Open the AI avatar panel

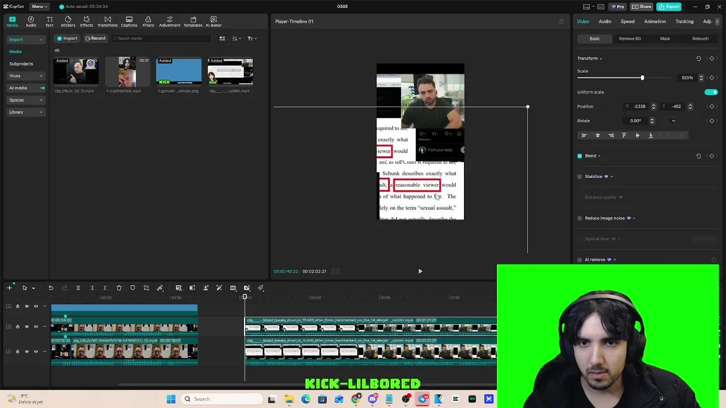click(214, 22)
